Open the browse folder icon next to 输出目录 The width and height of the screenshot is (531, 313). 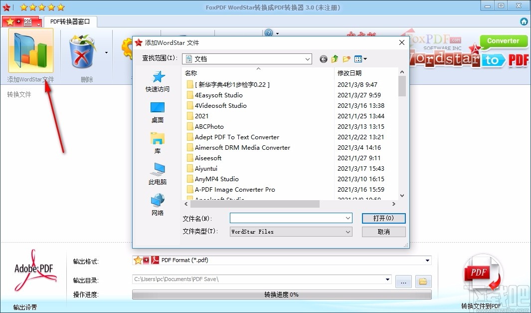coord(423,281)
